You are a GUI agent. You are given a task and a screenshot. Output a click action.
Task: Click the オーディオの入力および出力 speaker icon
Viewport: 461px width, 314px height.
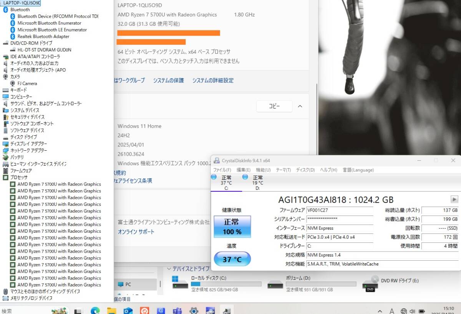click(x=6, y=63)
